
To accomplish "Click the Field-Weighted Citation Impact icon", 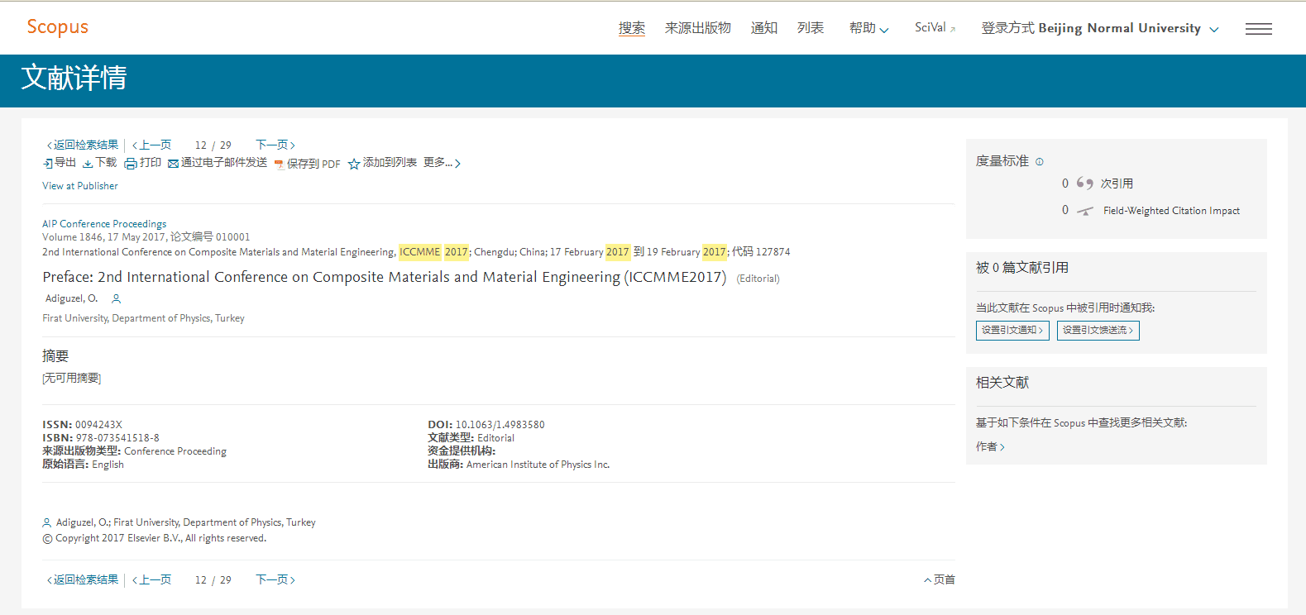I will point(1085,211).
